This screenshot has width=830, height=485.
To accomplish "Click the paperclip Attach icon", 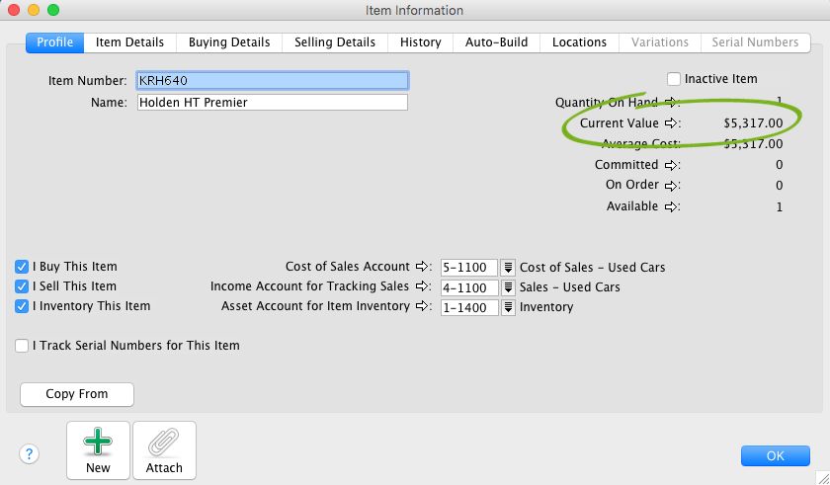I will pos(164,443).
